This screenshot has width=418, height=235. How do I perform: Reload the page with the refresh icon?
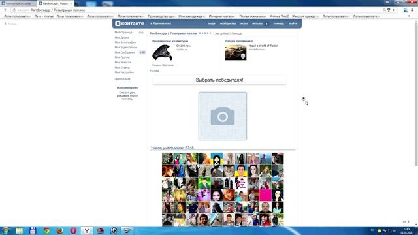pyautogui.click(x=14, y=10)
